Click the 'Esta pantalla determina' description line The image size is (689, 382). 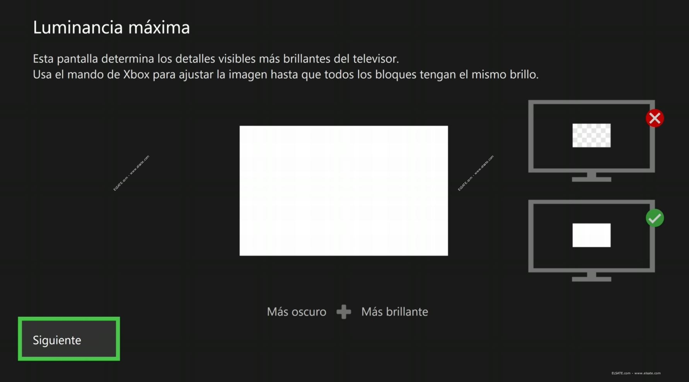216,59
